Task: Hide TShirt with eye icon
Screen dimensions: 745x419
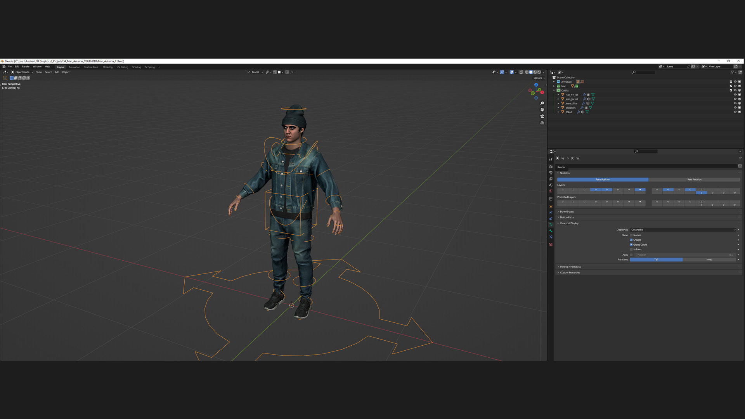Action: click(735, 112)
